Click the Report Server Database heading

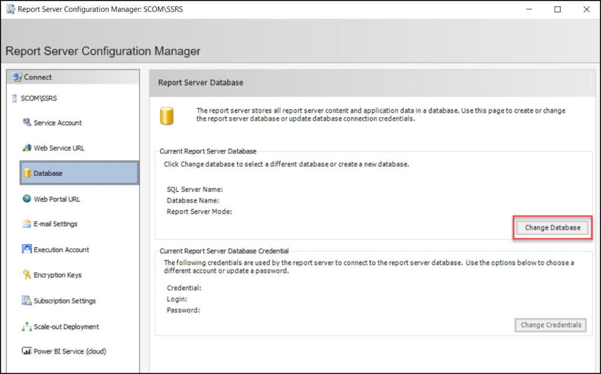(x=201, y=83)
